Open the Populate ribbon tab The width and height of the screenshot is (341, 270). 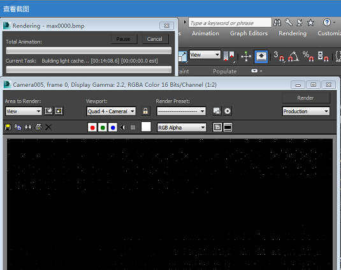[224, 71]
